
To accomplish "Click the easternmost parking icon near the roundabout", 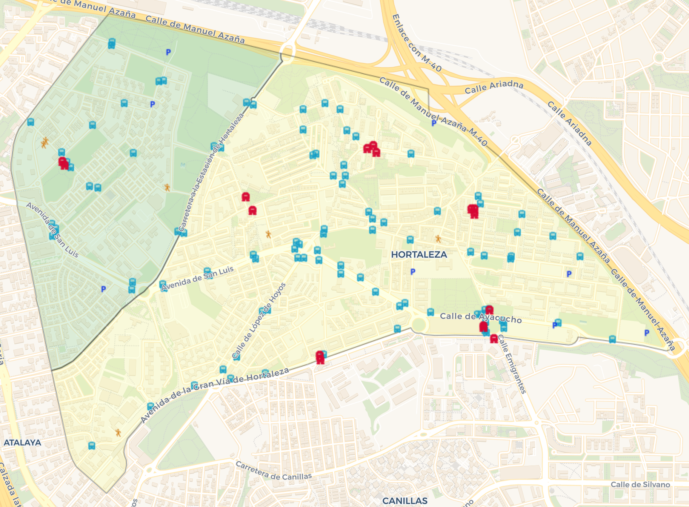I will [647, 333].
